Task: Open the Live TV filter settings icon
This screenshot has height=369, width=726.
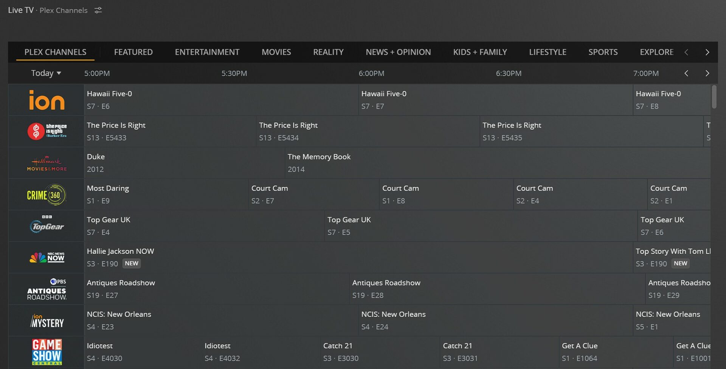Action: [x=98, y=10]
